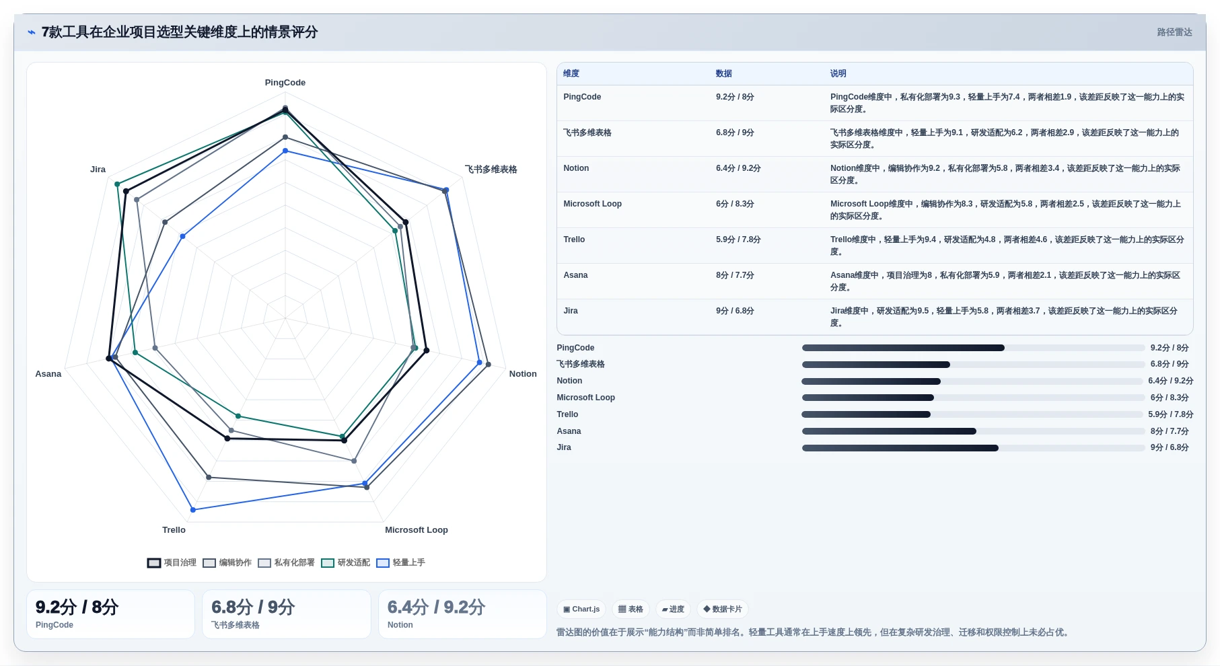Click the 维度 column header
This screenshot has width=1220, height=666.
pos(571,74)
